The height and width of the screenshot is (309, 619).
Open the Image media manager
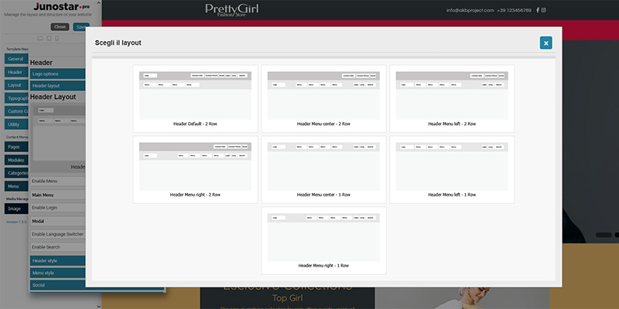tap(16, 209)
